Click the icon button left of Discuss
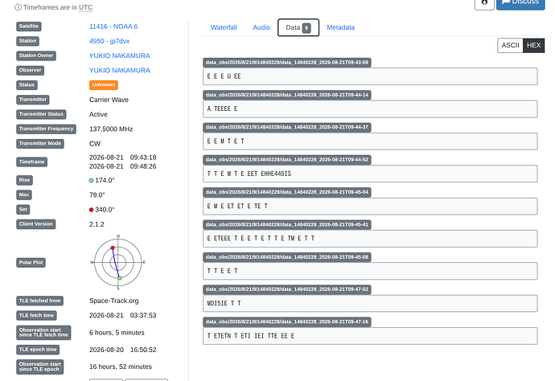Image resolution: width=555 pixels, height=381 pixels. [x=484, y=3]
